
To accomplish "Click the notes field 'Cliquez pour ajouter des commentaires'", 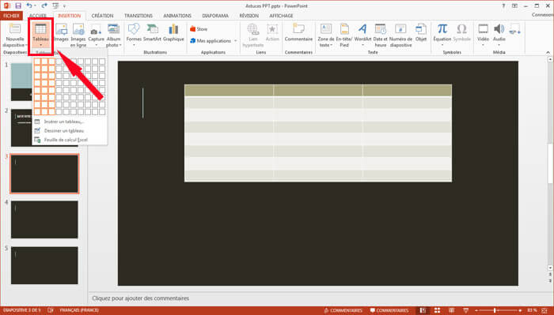I will 141,298.
